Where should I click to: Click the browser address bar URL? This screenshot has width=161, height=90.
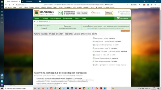[x=22, y=5]
